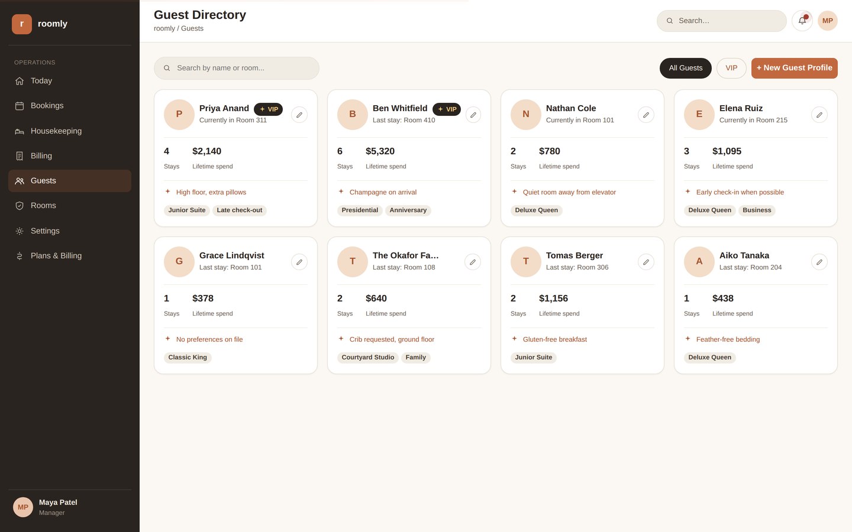Screen dimensions: 852x532
Task: Click Tomas Berger's name
Action: click(x=575, y=255)
